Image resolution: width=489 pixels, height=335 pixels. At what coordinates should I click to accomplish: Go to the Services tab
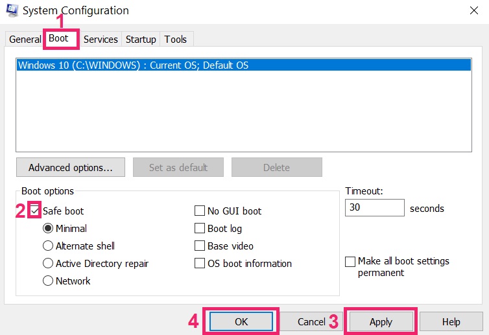click(101, 40)
